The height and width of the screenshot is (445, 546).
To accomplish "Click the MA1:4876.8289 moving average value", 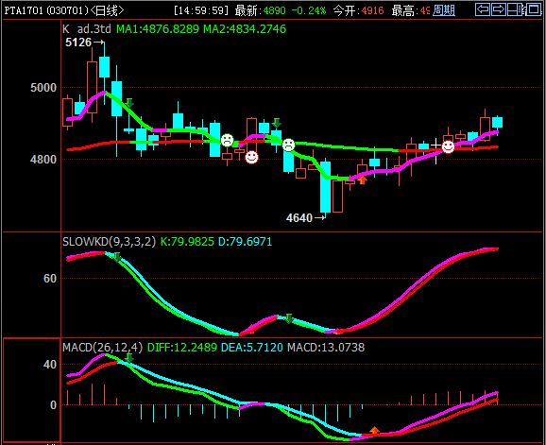I will coord(158,29).
